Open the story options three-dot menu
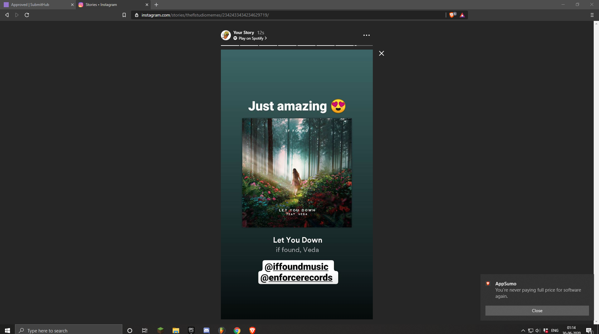Screen dimensions: 599x334 coord(367,35)
